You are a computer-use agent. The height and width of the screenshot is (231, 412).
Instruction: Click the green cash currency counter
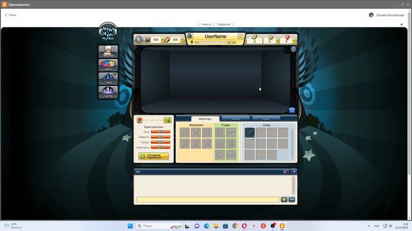coord(254,39)
